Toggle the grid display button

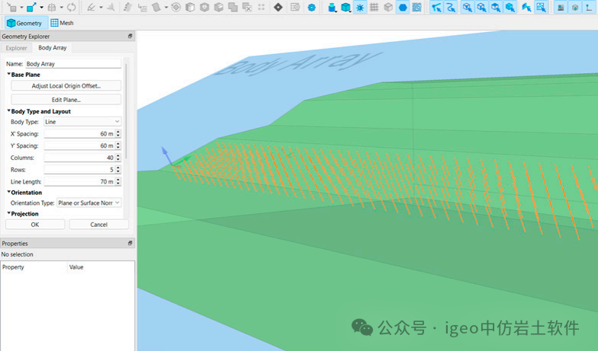click(x=374, y=8)
